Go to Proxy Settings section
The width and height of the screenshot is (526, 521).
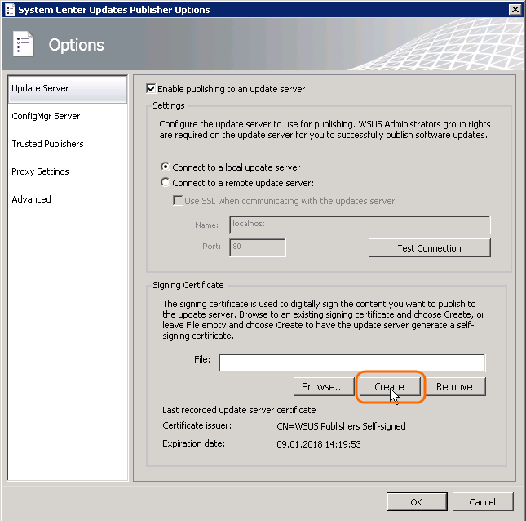(40, 171)
